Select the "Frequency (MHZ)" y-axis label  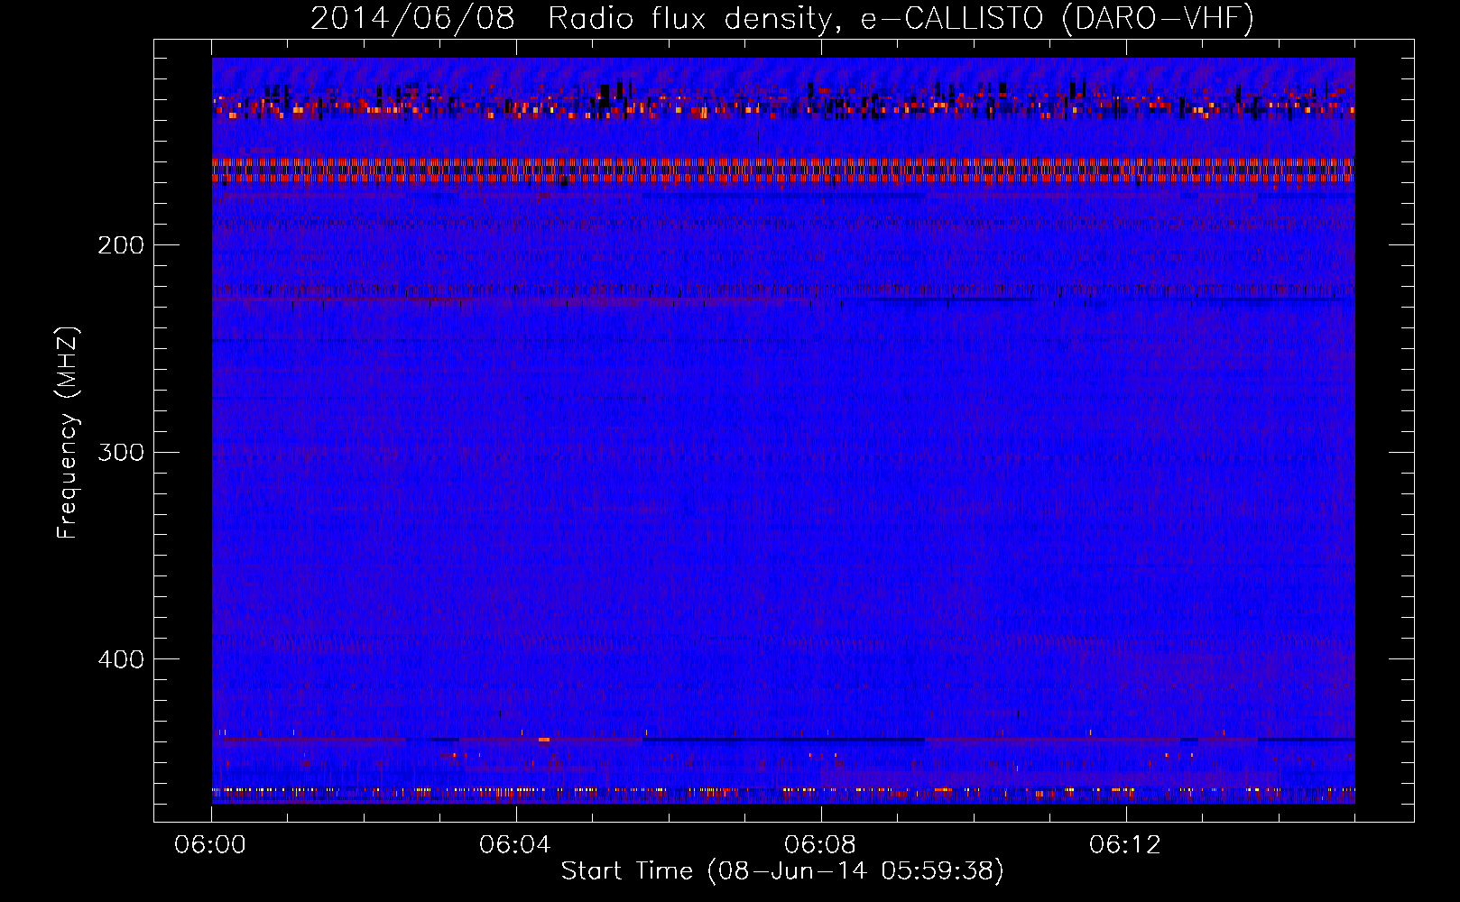[68, 433]
